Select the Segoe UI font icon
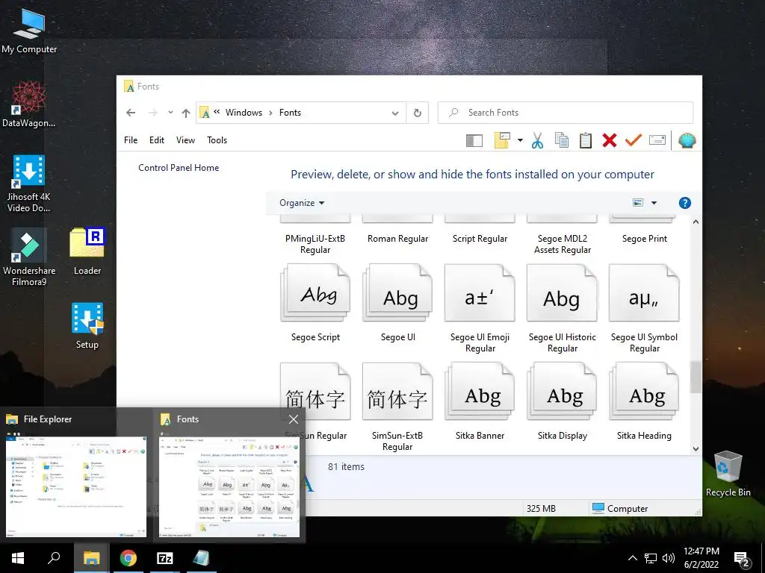765x573 pixels. 397,292
